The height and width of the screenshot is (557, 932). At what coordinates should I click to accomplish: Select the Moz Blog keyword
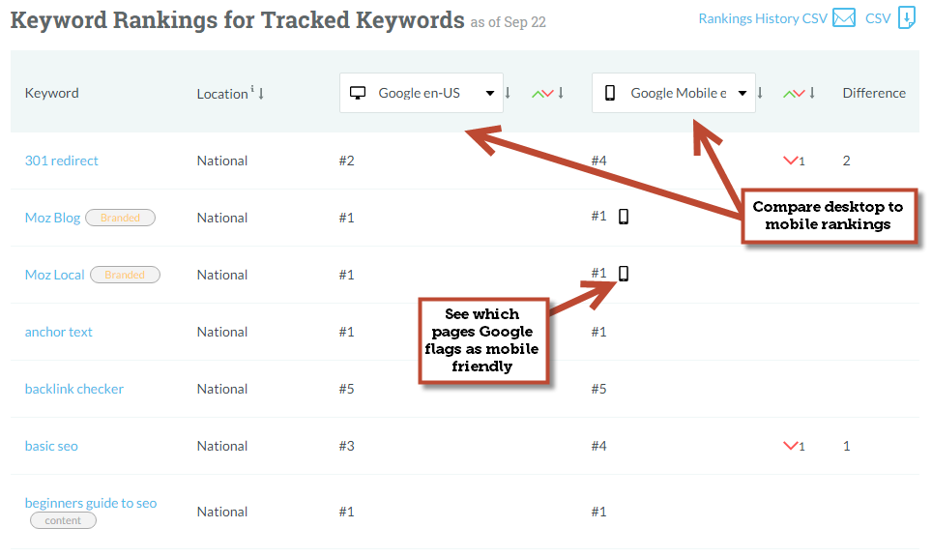tap(52, 218)
